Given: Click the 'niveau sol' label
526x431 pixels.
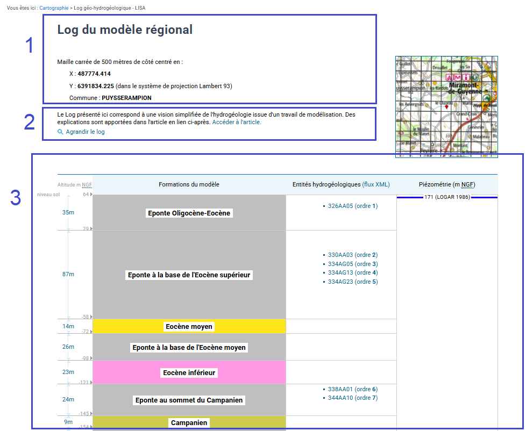Looking at the screenshot, I should 48,195.
